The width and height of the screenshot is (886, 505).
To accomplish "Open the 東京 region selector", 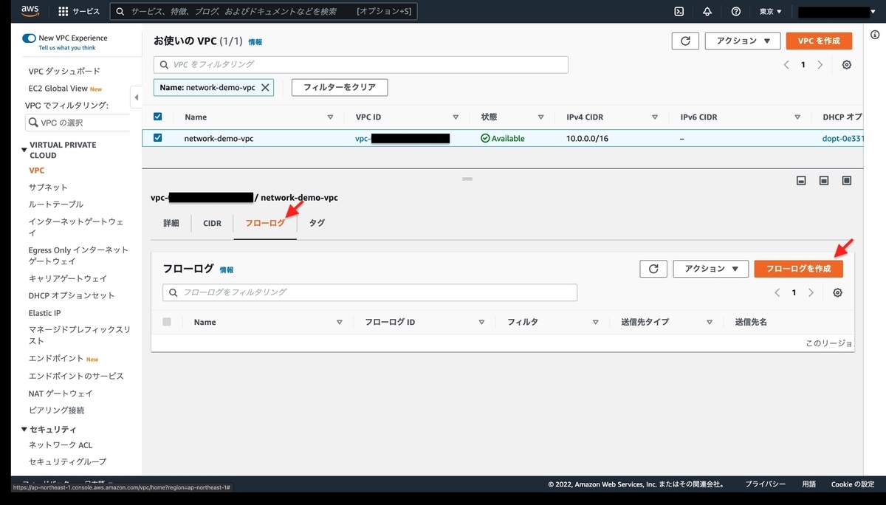I will click(x=770, y=11).
